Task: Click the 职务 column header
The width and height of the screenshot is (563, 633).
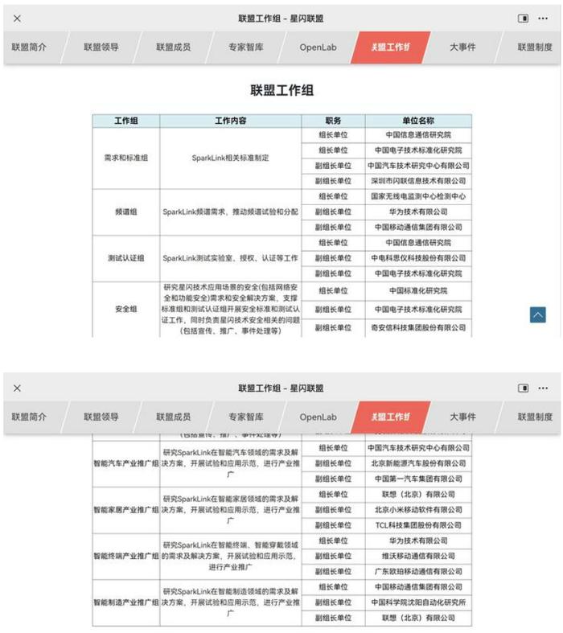Action: point(333,121)
